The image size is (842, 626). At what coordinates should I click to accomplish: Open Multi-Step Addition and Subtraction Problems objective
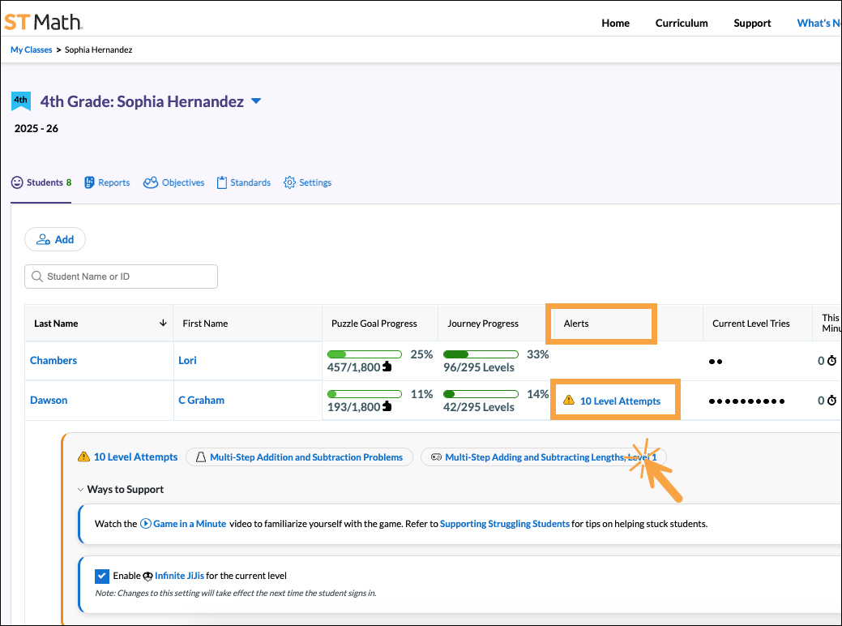coord(299,457)
